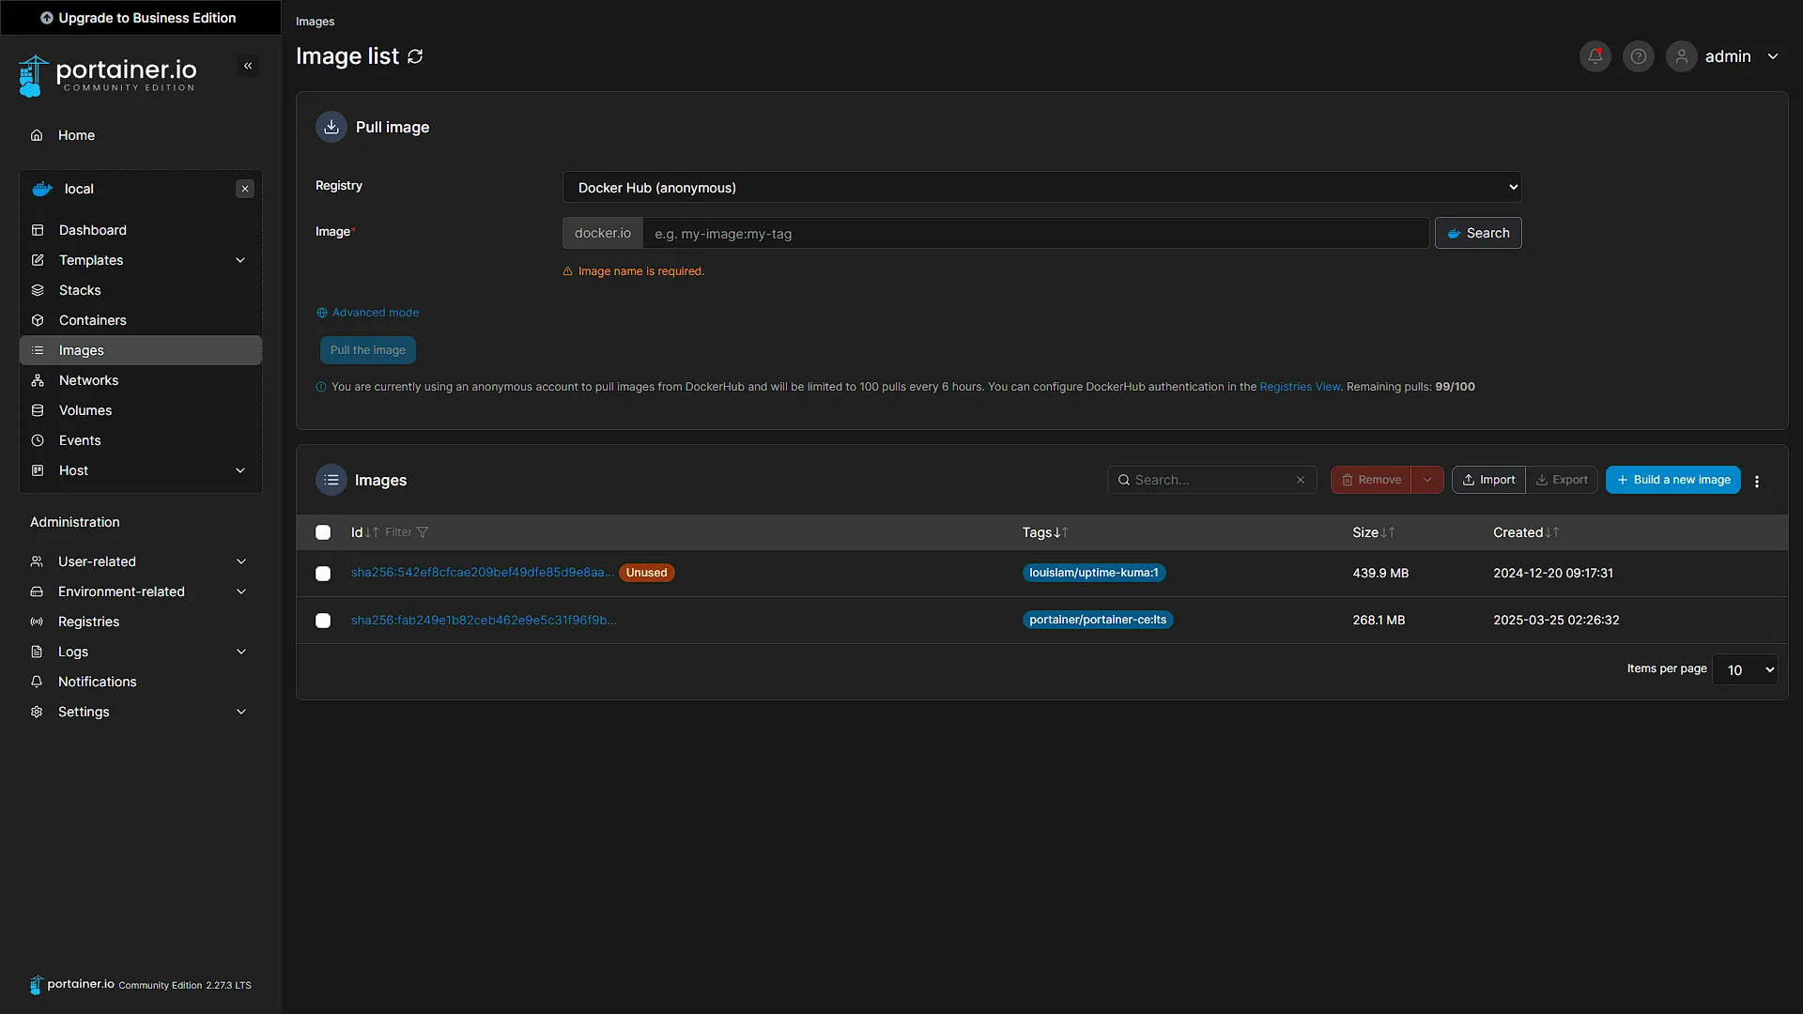The width and height of the screenshot is (1803, 1014).
Task: Sort images by Id column
Action: point(364,532)
